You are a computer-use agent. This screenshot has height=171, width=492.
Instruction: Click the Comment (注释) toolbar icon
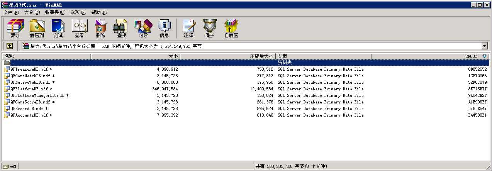189,29
